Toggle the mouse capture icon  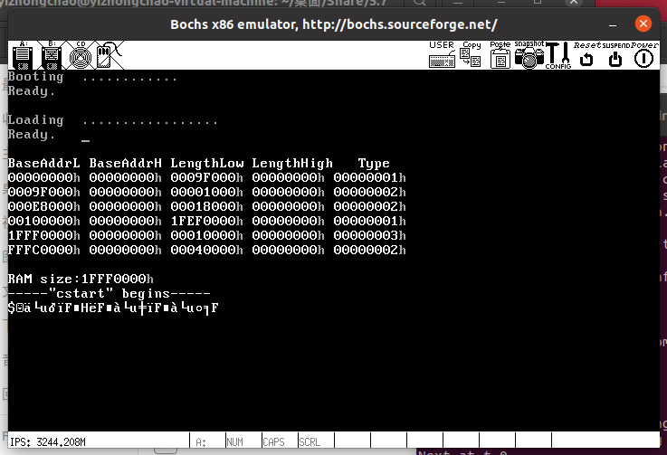pos(109,55)
